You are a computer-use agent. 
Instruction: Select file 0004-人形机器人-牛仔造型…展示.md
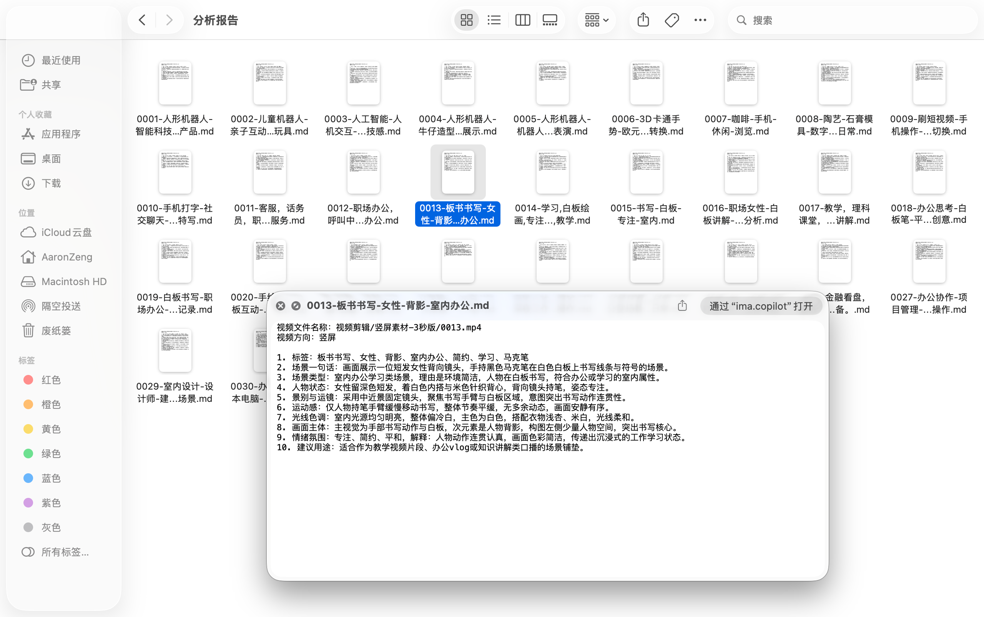[x=458, y=99]
